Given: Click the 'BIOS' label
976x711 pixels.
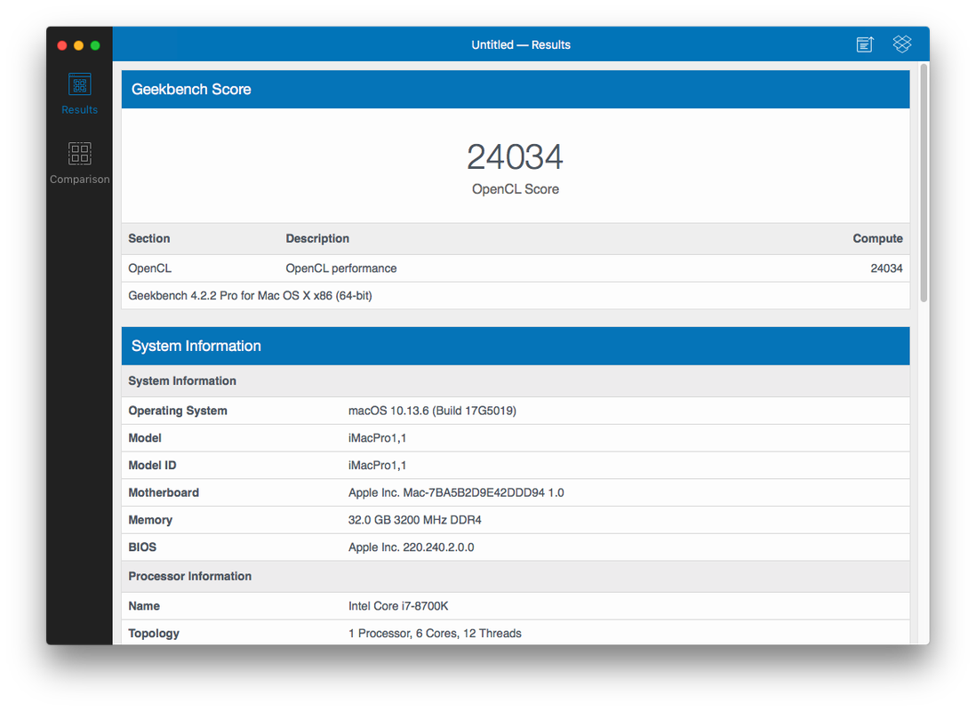Looking at the screenshot, I should (x=142, y=547).
